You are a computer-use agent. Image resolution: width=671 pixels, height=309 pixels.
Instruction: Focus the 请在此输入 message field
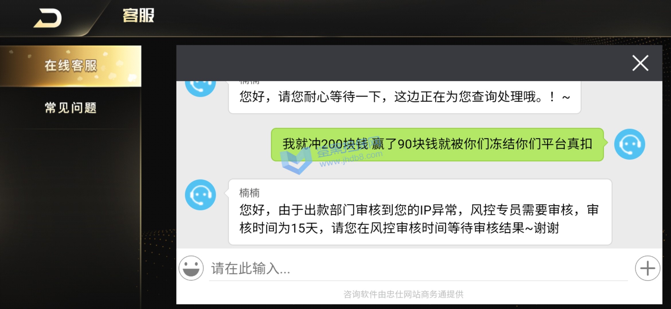tap(418, 268)
